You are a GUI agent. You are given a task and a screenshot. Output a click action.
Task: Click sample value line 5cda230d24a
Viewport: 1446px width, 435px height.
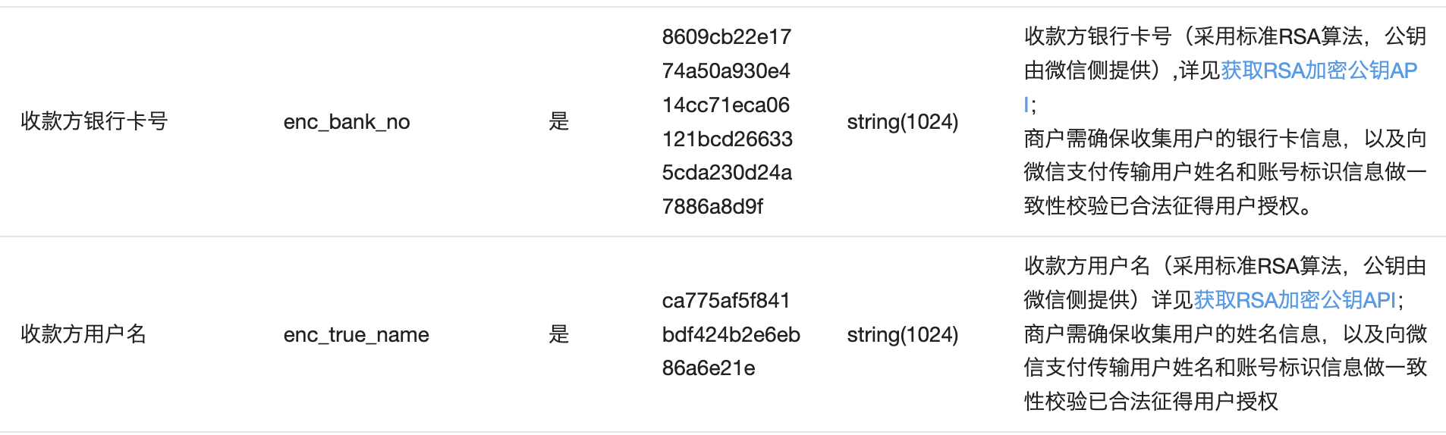727,173
